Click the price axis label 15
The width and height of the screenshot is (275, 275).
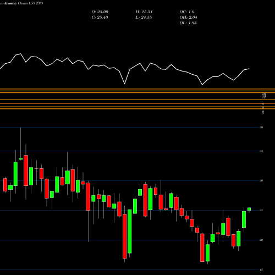[x=261, y=269]
